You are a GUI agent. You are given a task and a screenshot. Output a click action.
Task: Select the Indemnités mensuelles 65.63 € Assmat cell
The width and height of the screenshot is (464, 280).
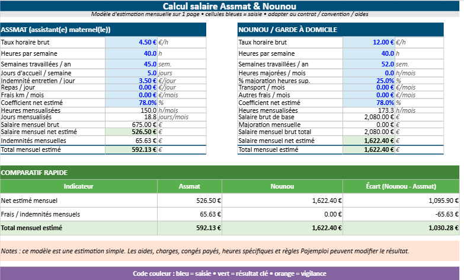(132, 141)
